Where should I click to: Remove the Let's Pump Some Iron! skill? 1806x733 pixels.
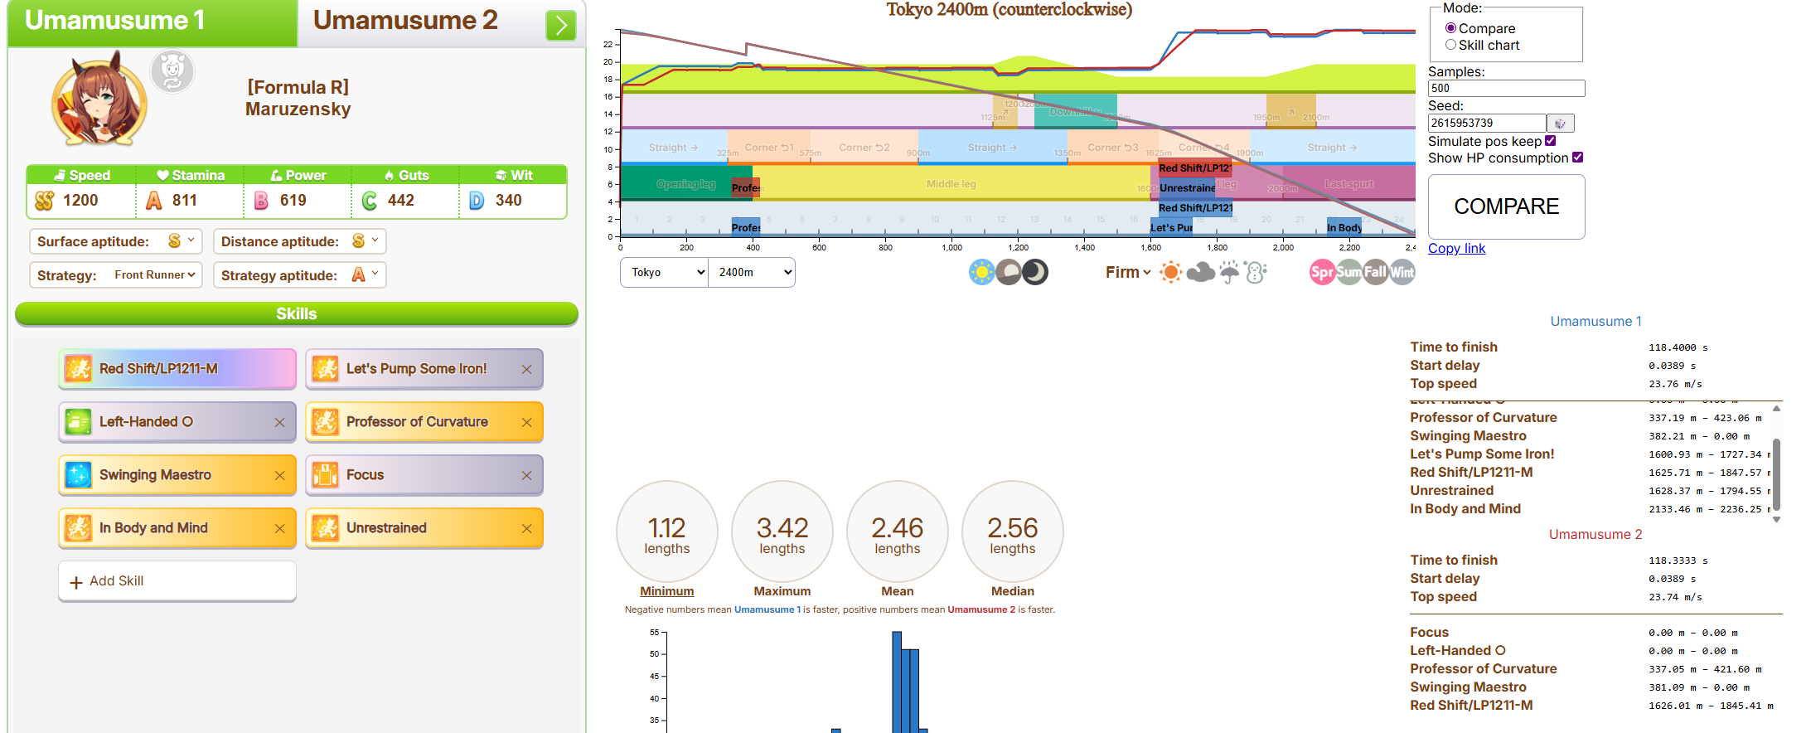(x=526, y=370)
